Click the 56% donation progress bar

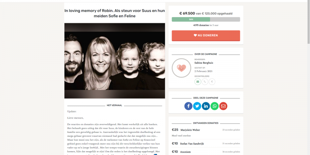click(206, 19)
